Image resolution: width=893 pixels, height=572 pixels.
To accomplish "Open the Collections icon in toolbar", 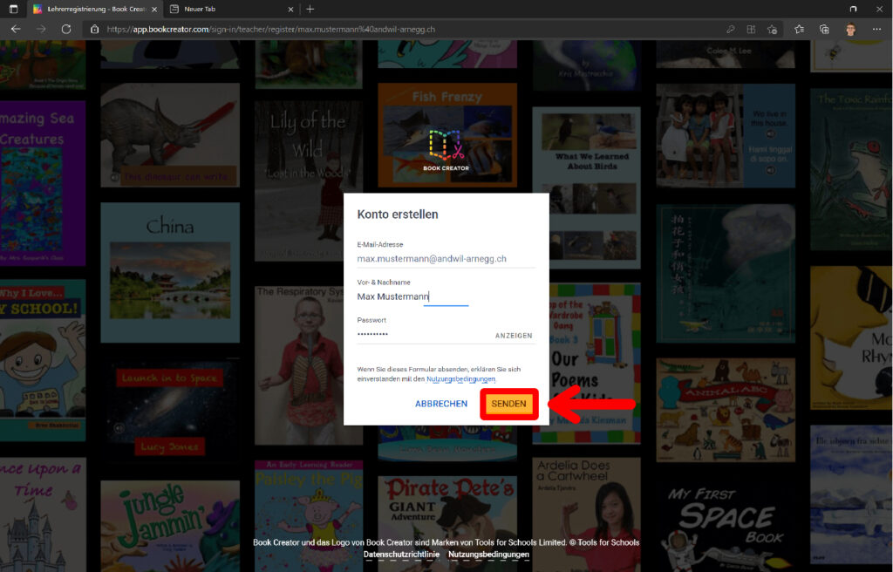I will pos(824,29).
